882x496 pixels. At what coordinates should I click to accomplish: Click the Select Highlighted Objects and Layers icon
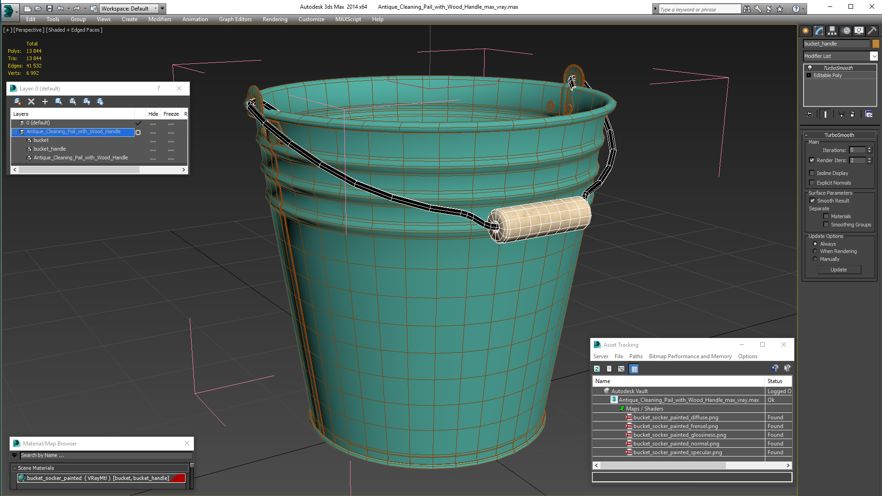pyautogui.click(x=59, y=101)
